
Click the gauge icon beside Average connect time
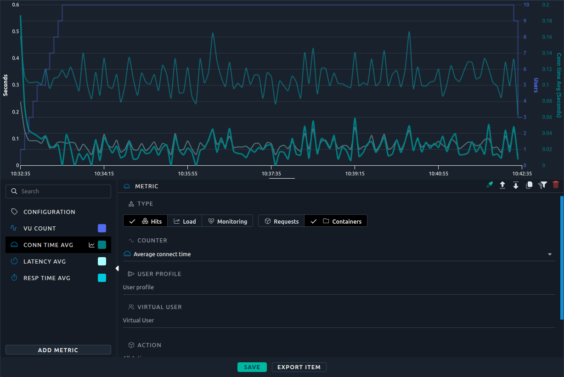(x=127, y=254)
